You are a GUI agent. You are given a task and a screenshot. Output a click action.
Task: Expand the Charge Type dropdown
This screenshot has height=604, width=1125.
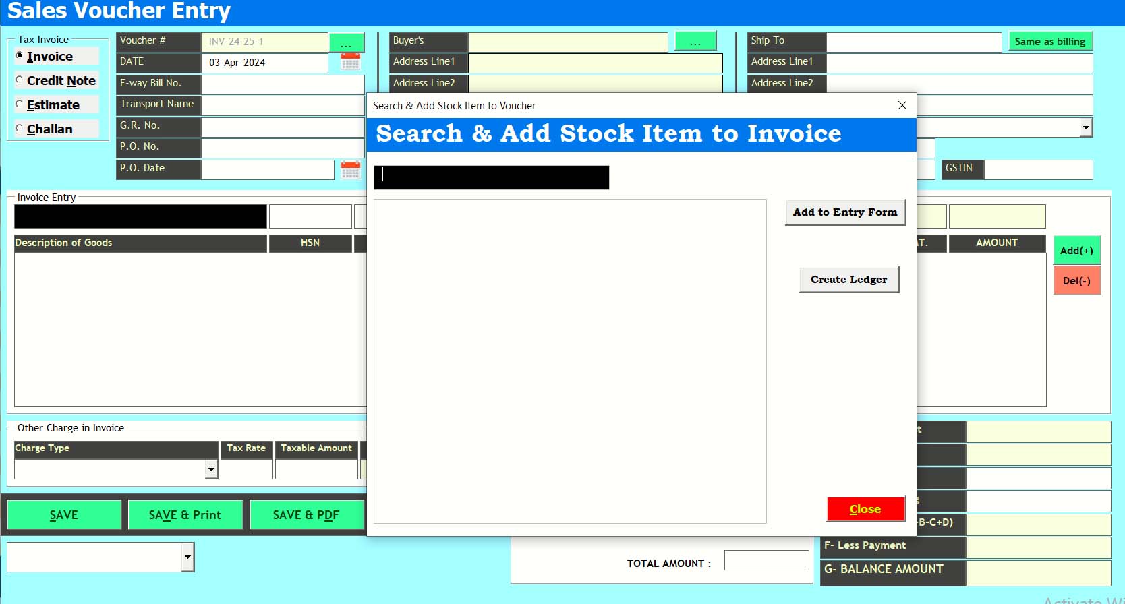(211, 469)
